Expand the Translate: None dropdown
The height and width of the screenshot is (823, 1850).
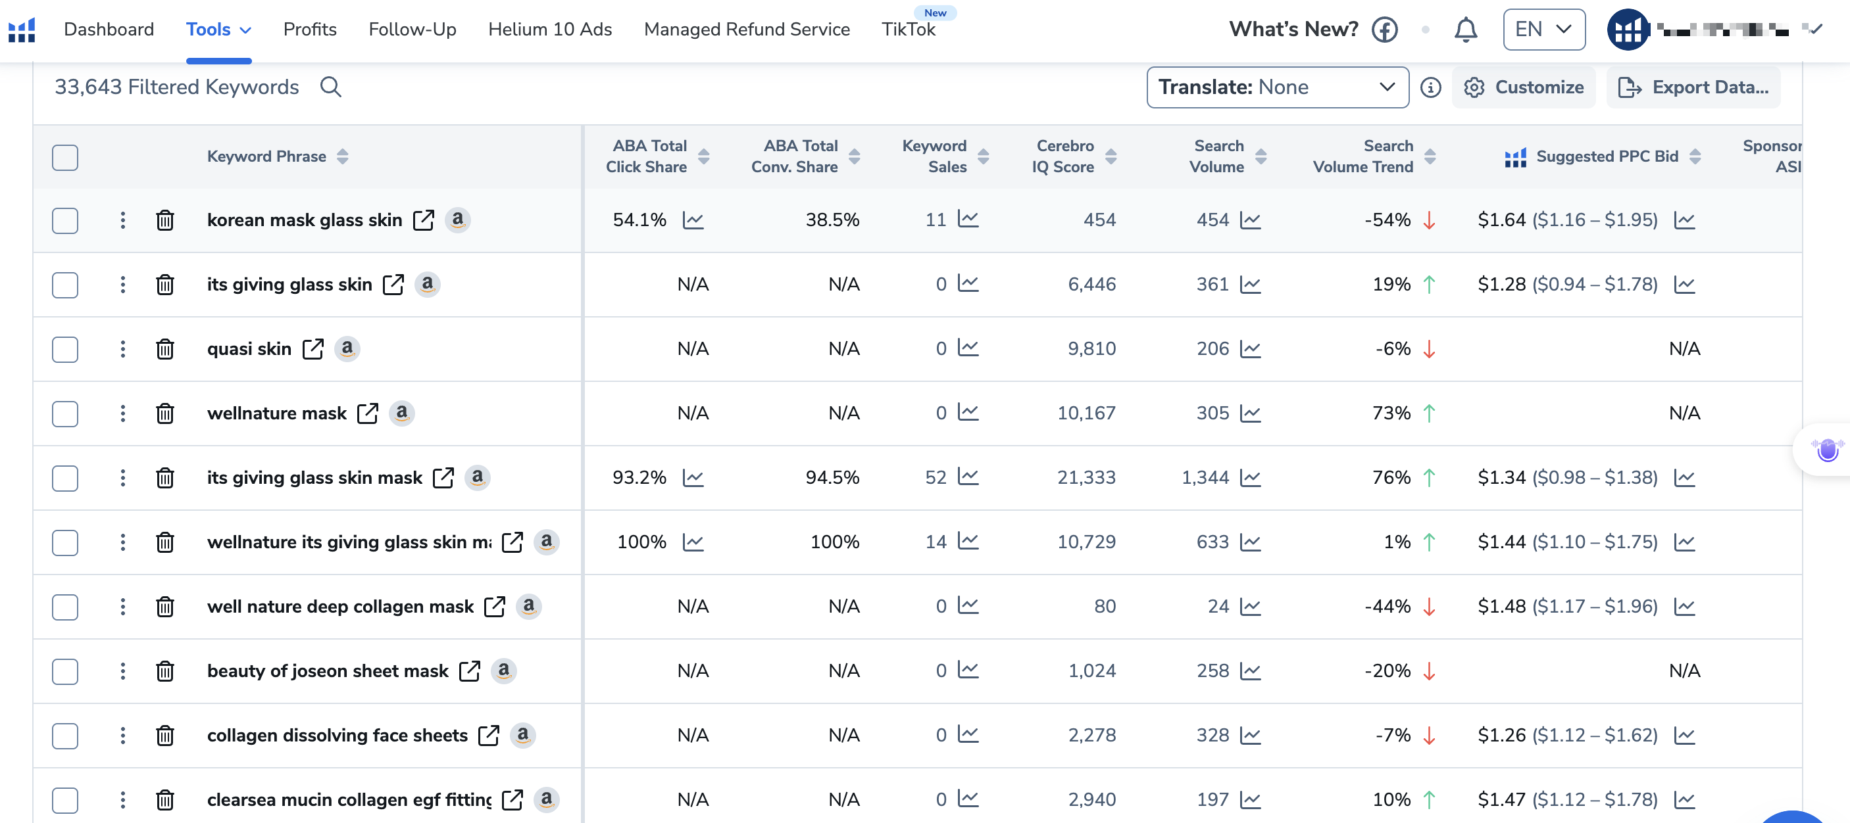pyautogui.click(x=1277, y=87)
